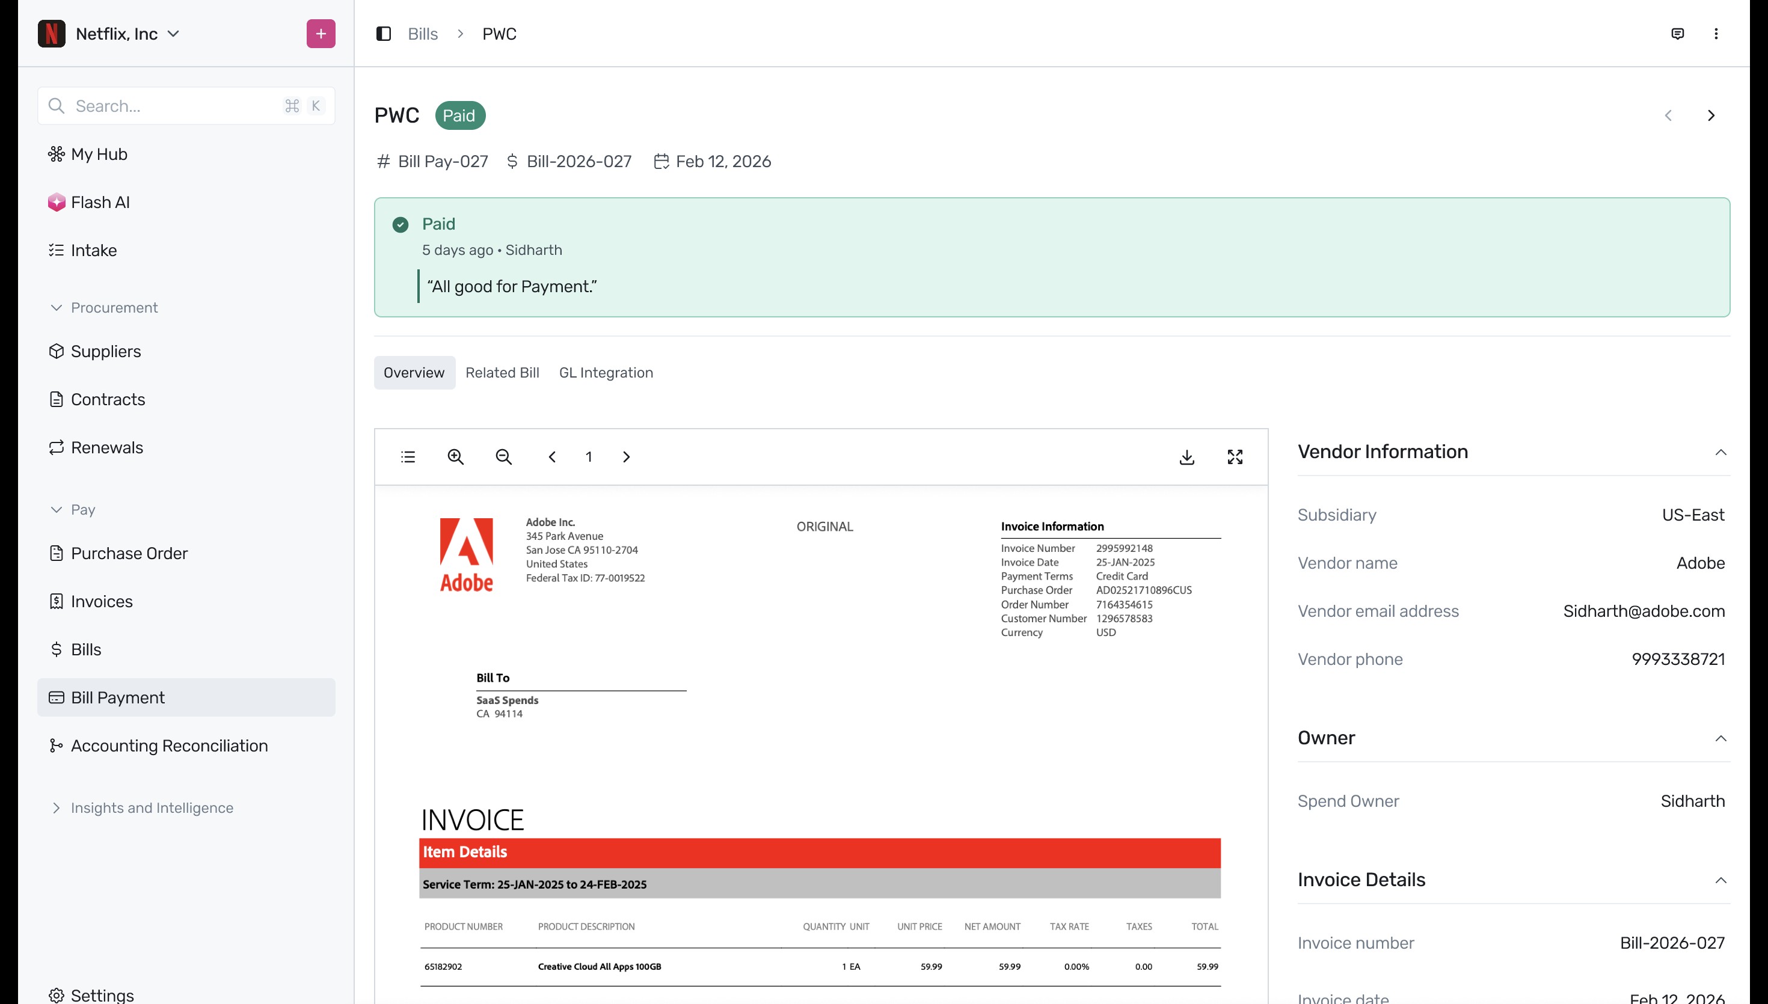This screenshot has width=1768, height=1004.
Task: Click the US-East subsidiary value
Action: coord(1693,515)
